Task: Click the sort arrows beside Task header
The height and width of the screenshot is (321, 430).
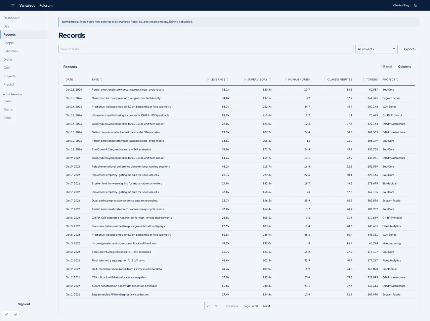Action: click(x=101, y=80)
